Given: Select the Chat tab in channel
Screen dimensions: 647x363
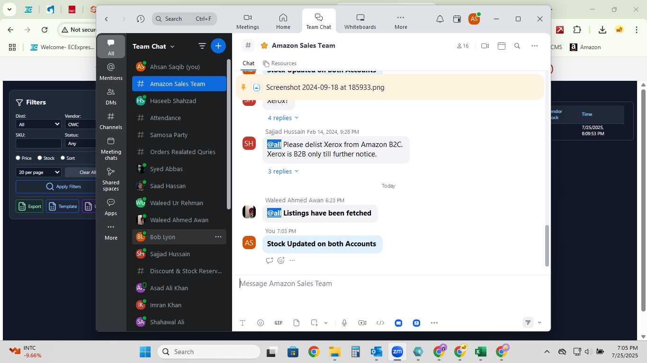Looking at the screenshot, I should tap(248, 63).
